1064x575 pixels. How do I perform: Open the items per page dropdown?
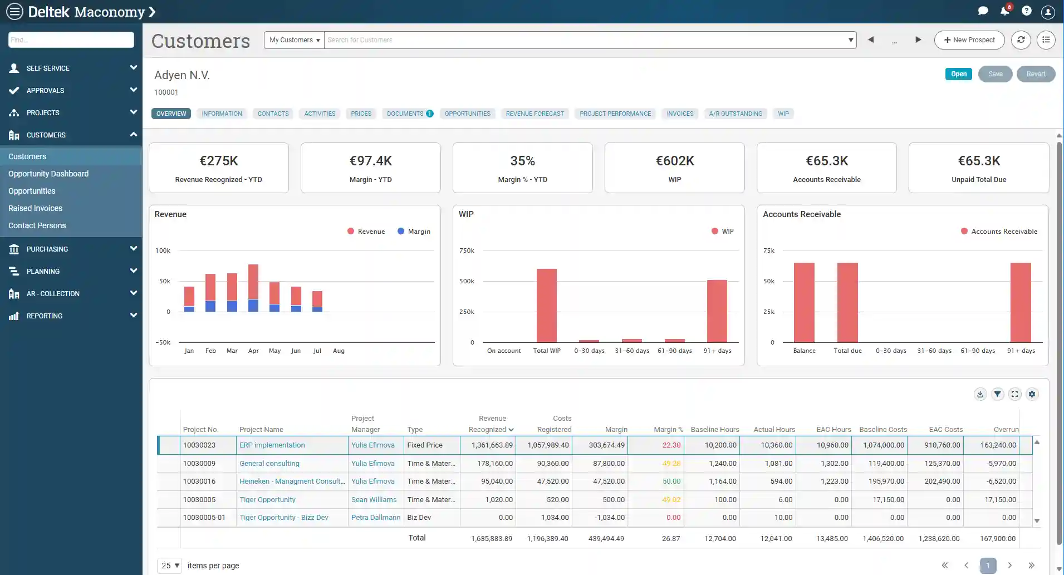click(170, 566)
